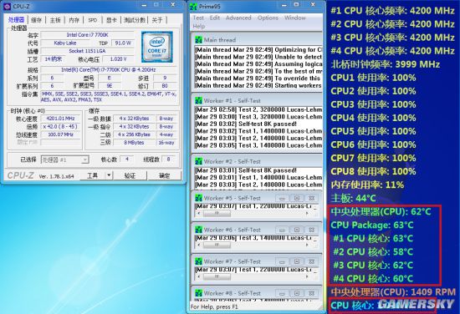Click the Worker #2 Self-Test window icon

pyautogui.click(x=198, y=161)
